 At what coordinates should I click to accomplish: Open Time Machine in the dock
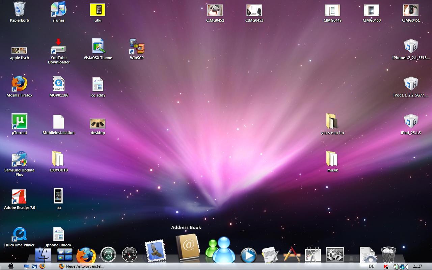[x=108, y=255]
